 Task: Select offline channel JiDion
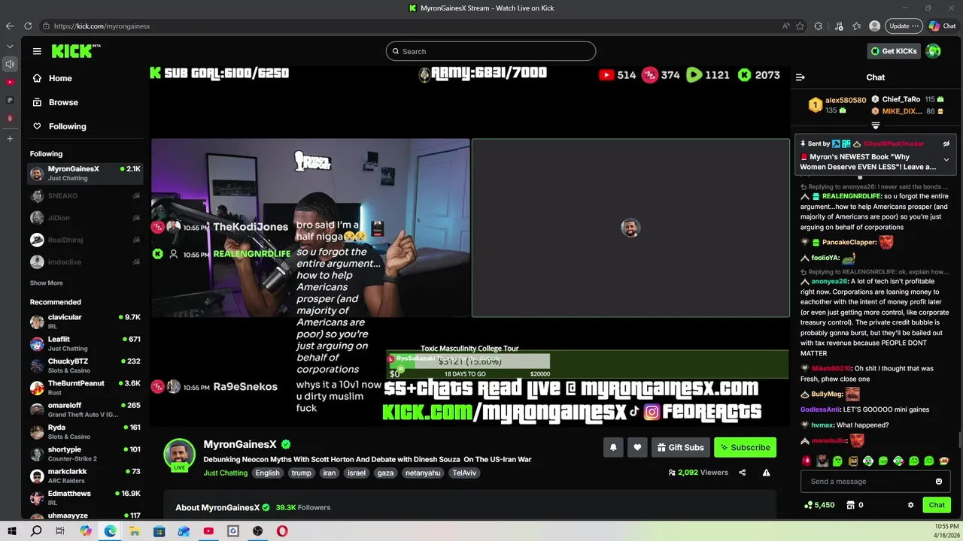[x=85, y=218]
